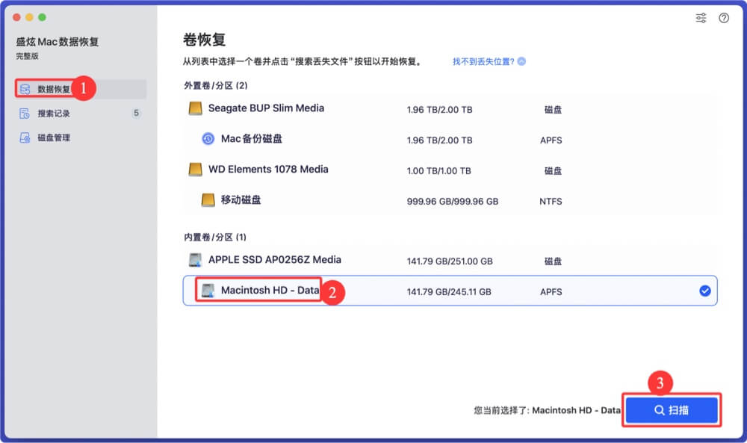Open the scan settings sliders icon
Screen dimensions: 747x443
tap(701, 18)
